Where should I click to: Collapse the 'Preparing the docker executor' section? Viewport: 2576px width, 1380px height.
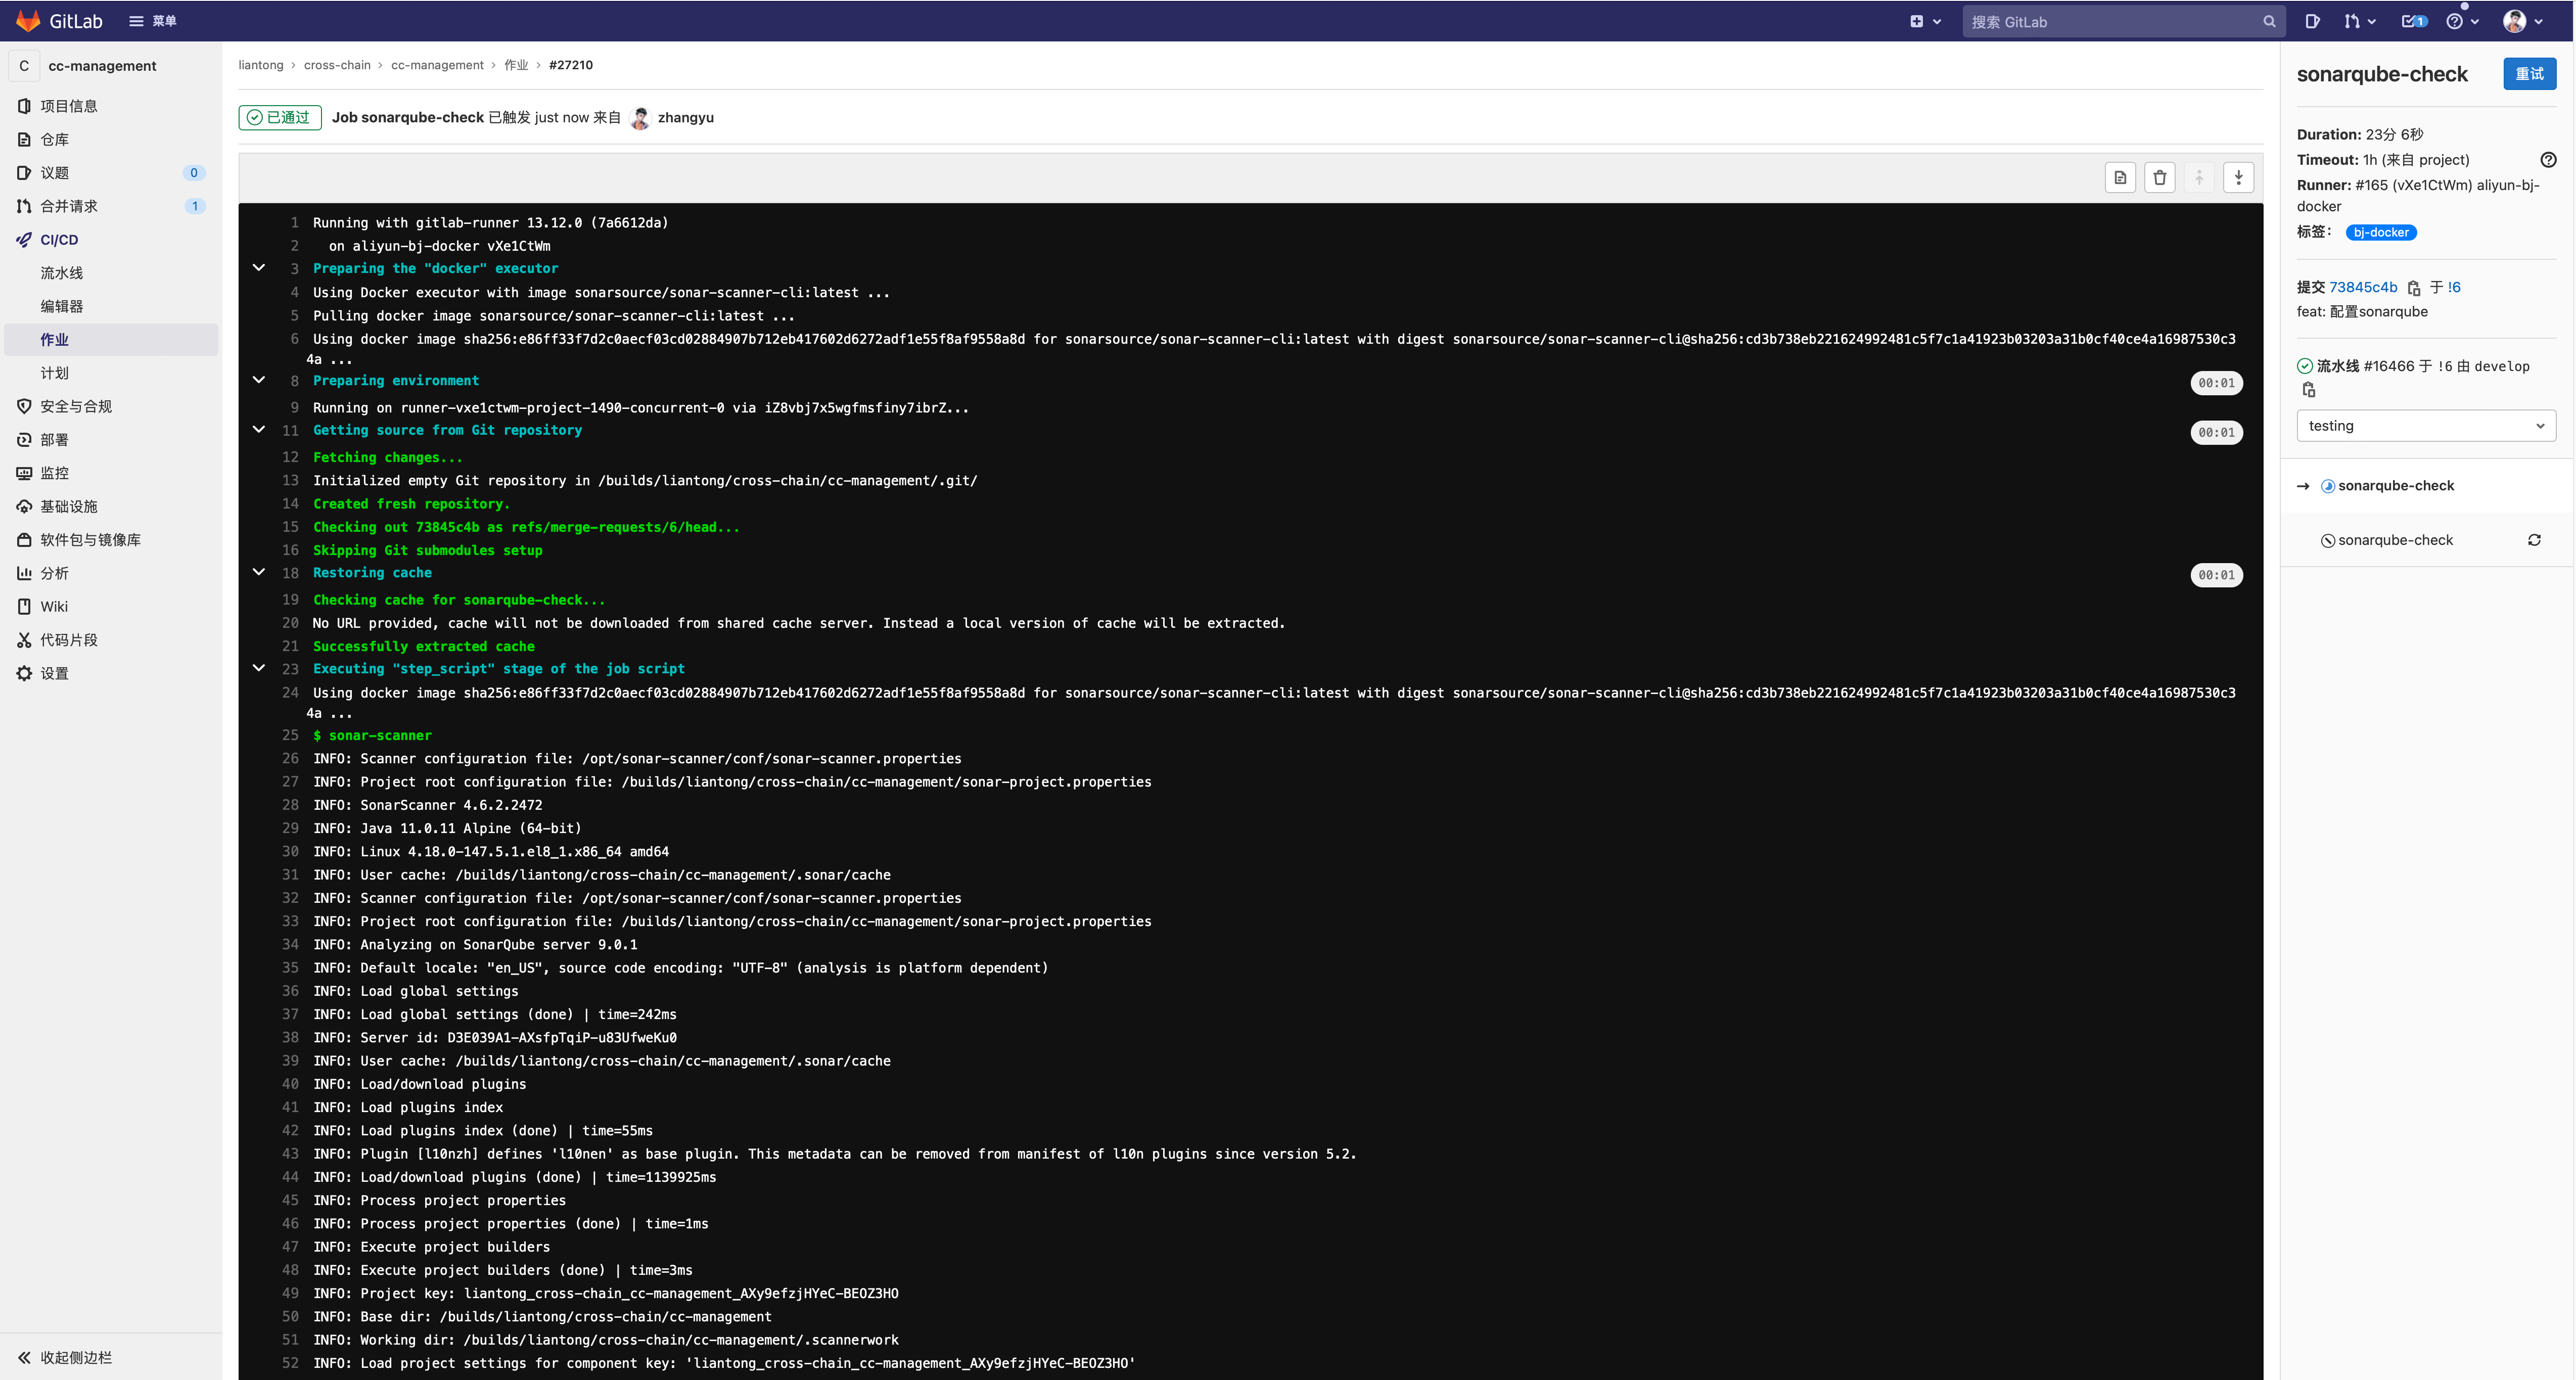pyautogui.click(x=259, y=268)
